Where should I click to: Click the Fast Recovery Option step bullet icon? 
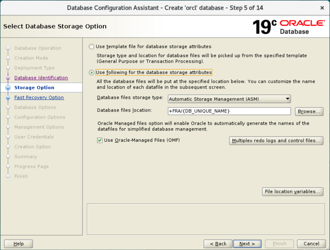coord(8,97)
